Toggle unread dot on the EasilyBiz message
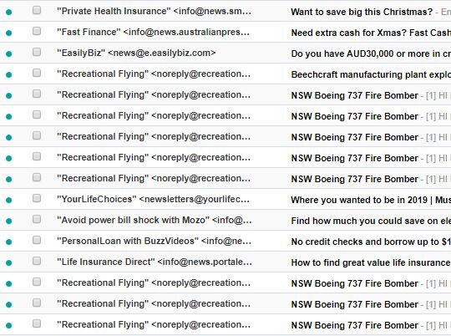The height and width of the screenshot is (336, 451). 9,53
